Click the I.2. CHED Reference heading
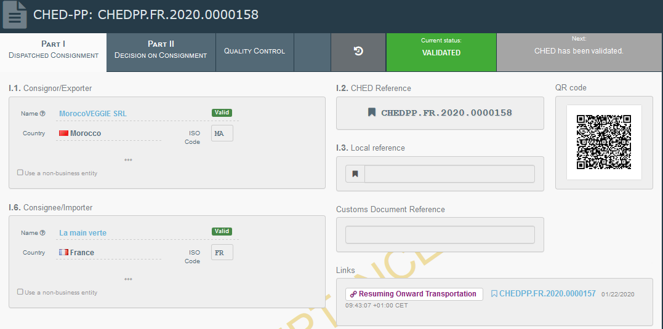 click(x=373, y=89)
